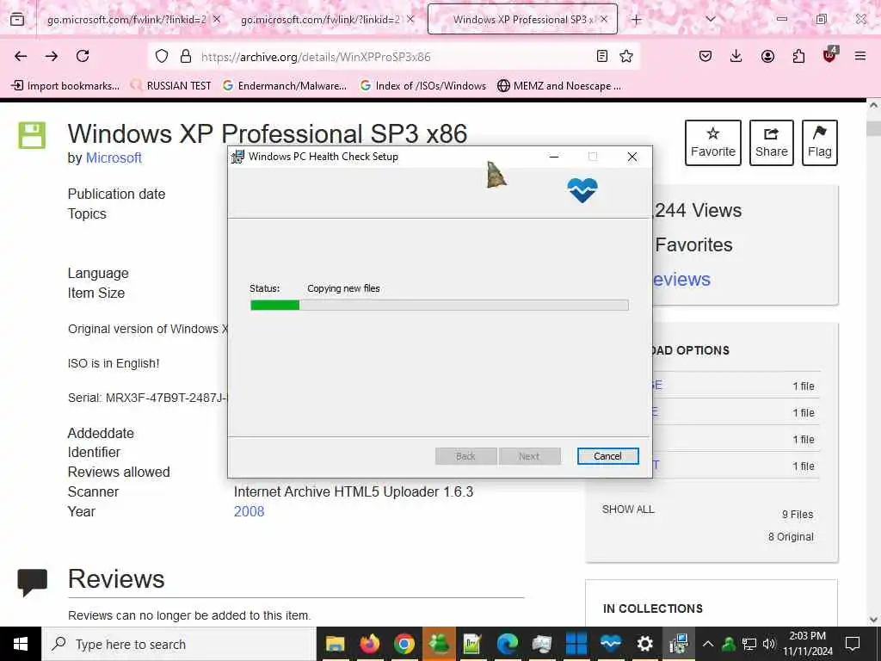The height and width of the screenshot is (661, 881).
Task: Click the green floppy disk software icon
Action: pyautogui.click(x=32, y=135)
